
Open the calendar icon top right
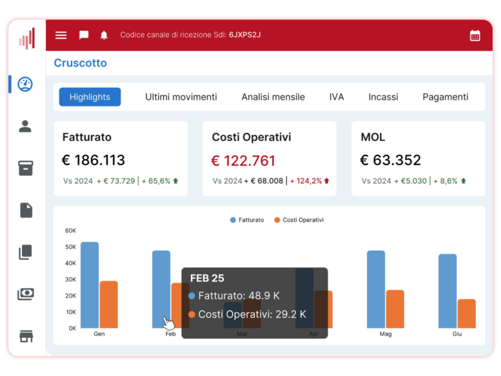pos(475,35)
